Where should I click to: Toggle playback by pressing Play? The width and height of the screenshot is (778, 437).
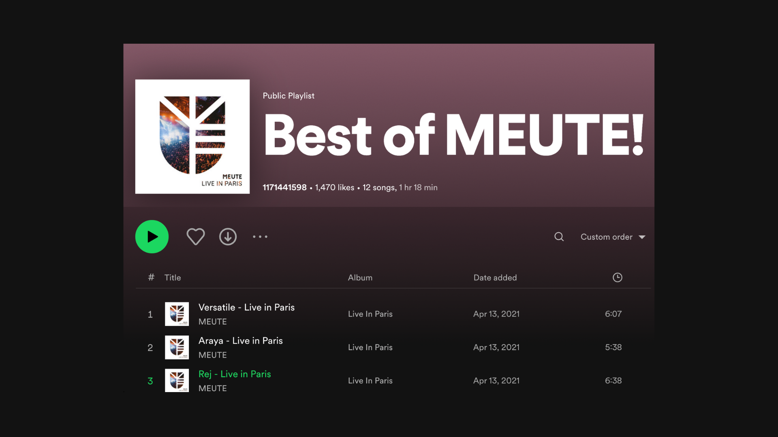(152, 236)
